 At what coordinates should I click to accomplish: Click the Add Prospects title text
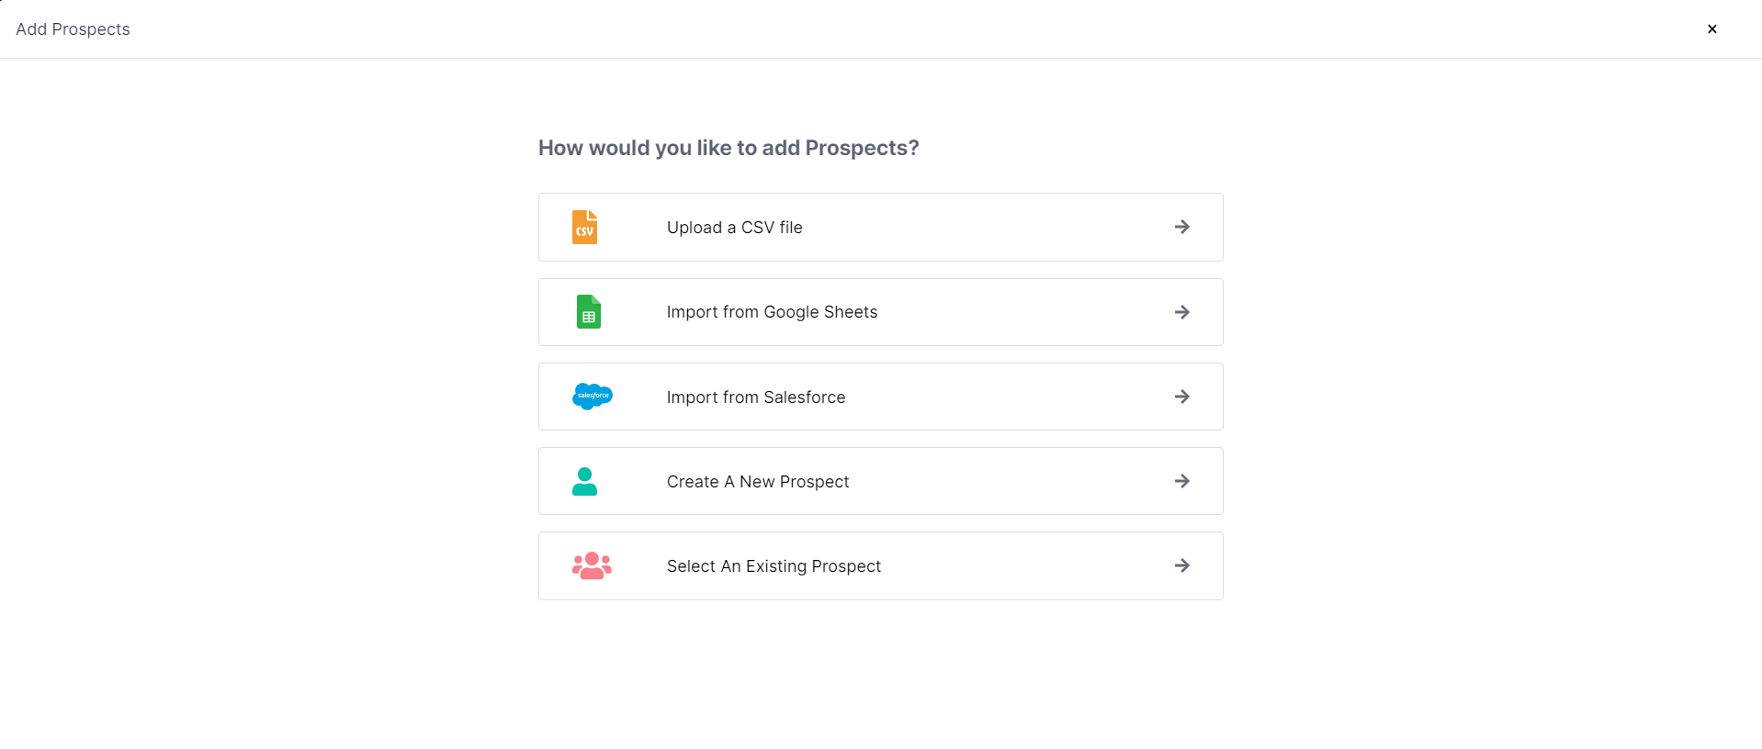click(73, 29)
